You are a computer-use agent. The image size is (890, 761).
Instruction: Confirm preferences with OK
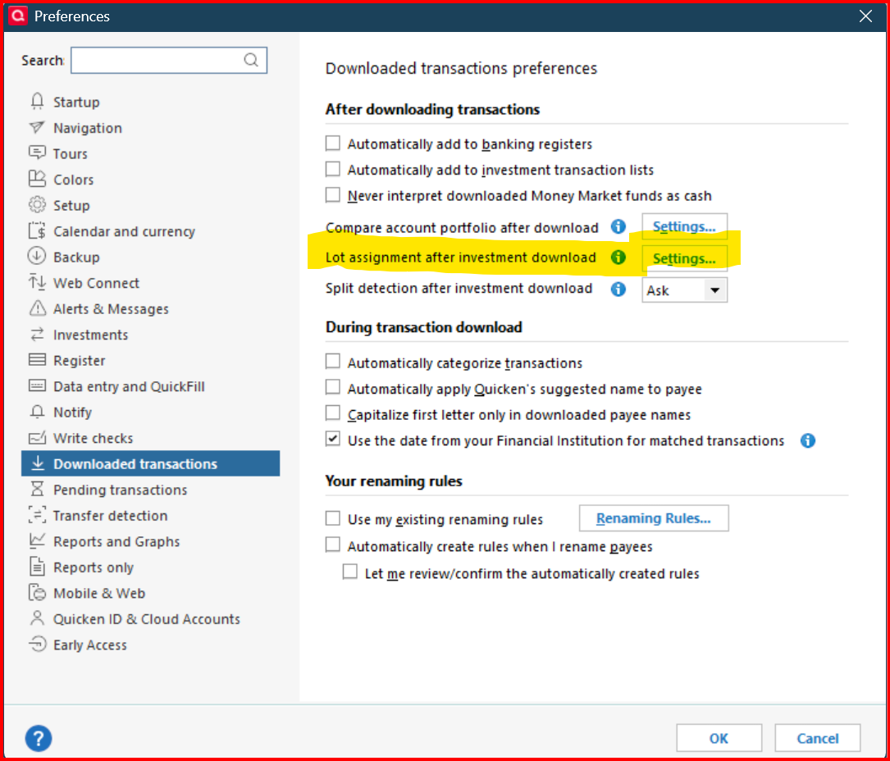tap(719, 738)
